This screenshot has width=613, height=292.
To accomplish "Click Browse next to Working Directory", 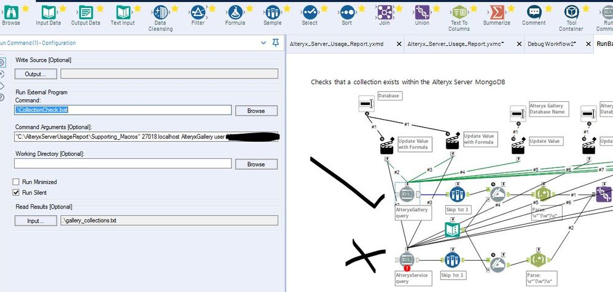I will coord(256,164).
